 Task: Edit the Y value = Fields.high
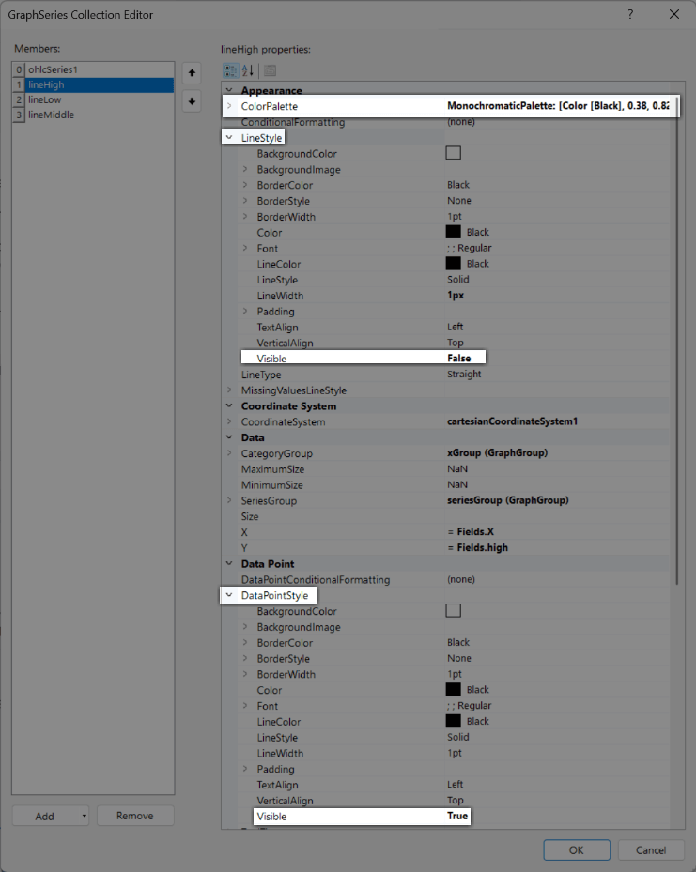click(x=478, y=547)
